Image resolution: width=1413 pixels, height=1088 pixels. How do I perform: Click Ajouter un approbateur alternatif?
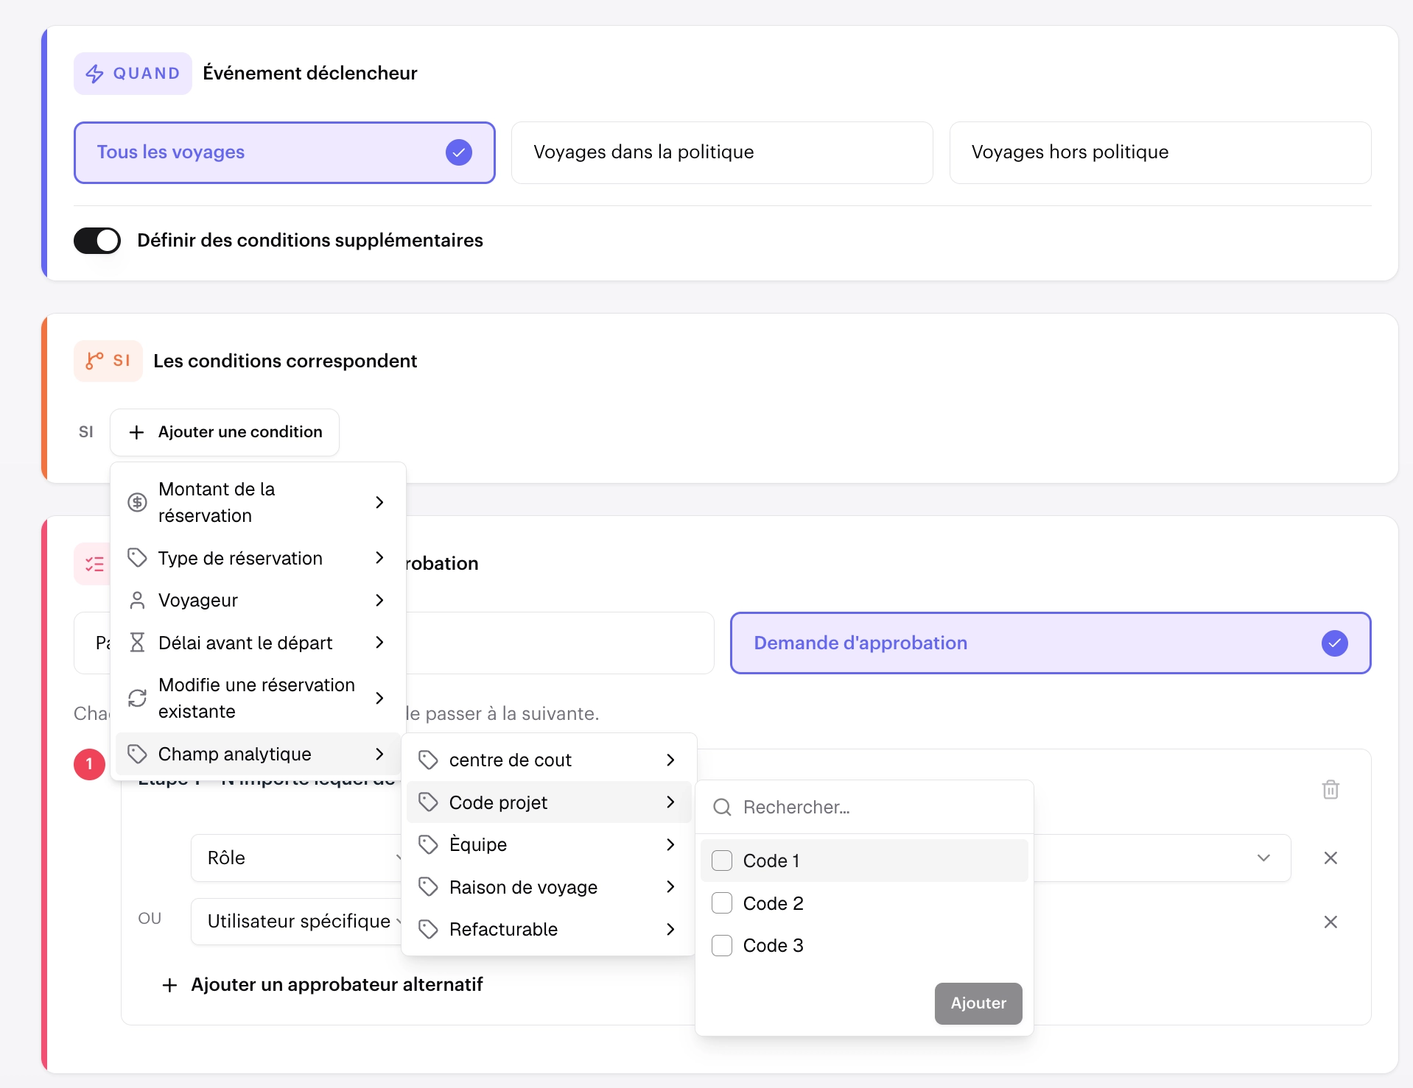pos(322,985)
